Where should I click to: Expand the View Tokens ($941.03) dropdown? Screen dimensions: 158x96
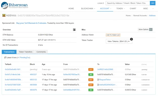pos(119,41)
